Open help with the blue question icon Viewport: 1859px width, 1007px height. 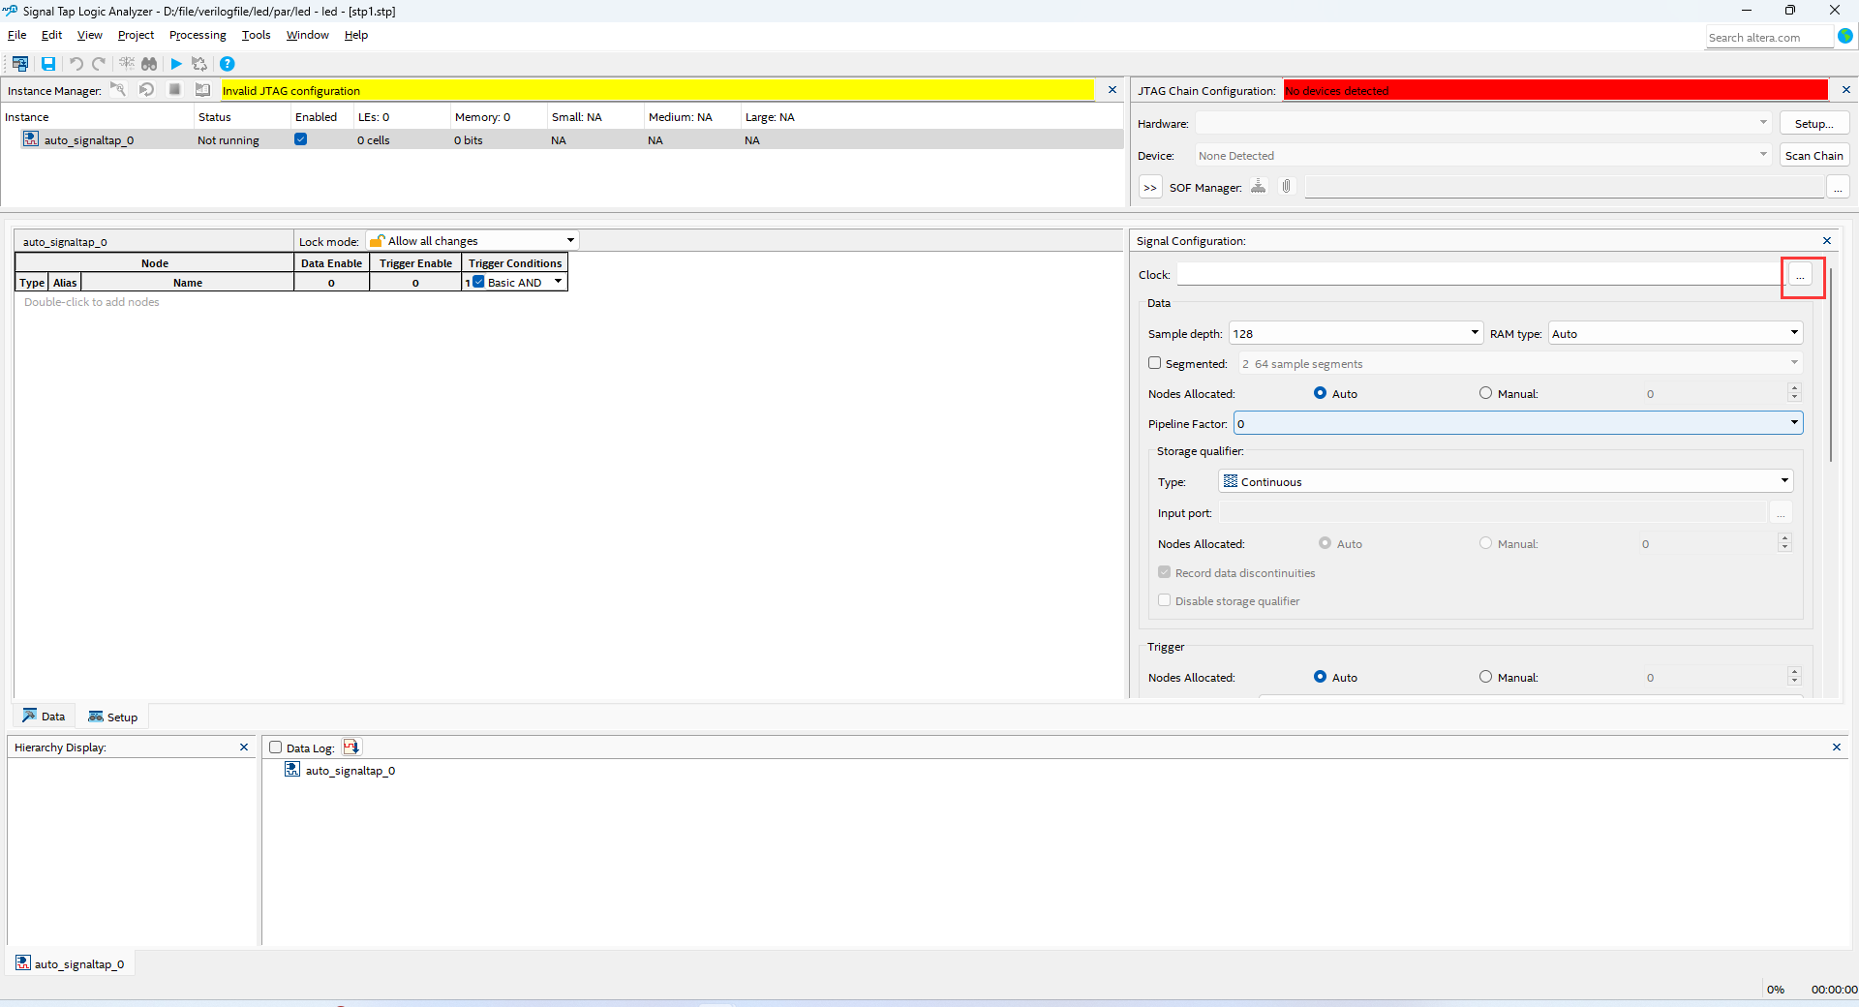coord(228,64)
